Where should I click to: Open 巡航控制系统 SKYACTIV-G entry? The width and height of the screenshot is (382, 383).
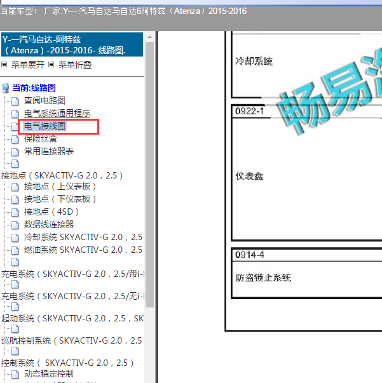72,340
